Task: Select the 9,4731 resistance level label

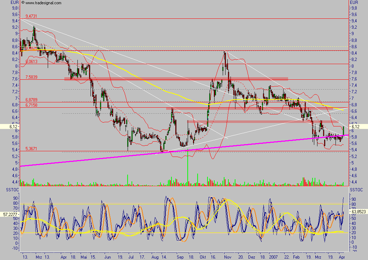Action: coord(31,16)
